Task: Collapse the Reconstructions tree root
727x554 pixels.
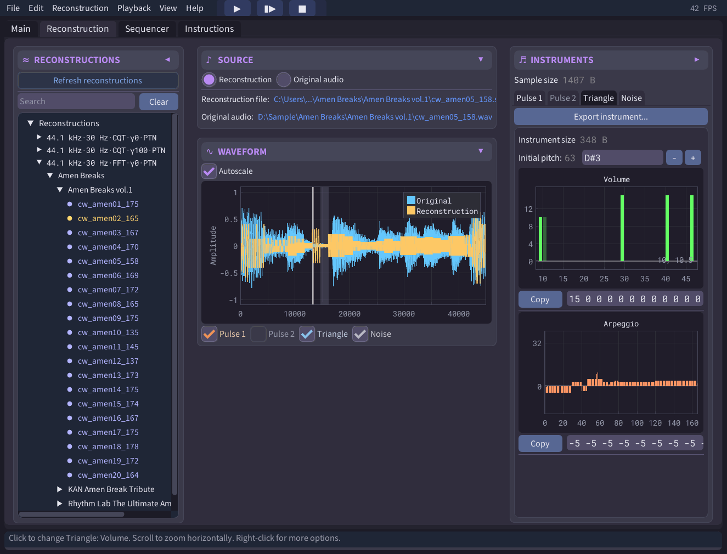Action: pos(31,123)
